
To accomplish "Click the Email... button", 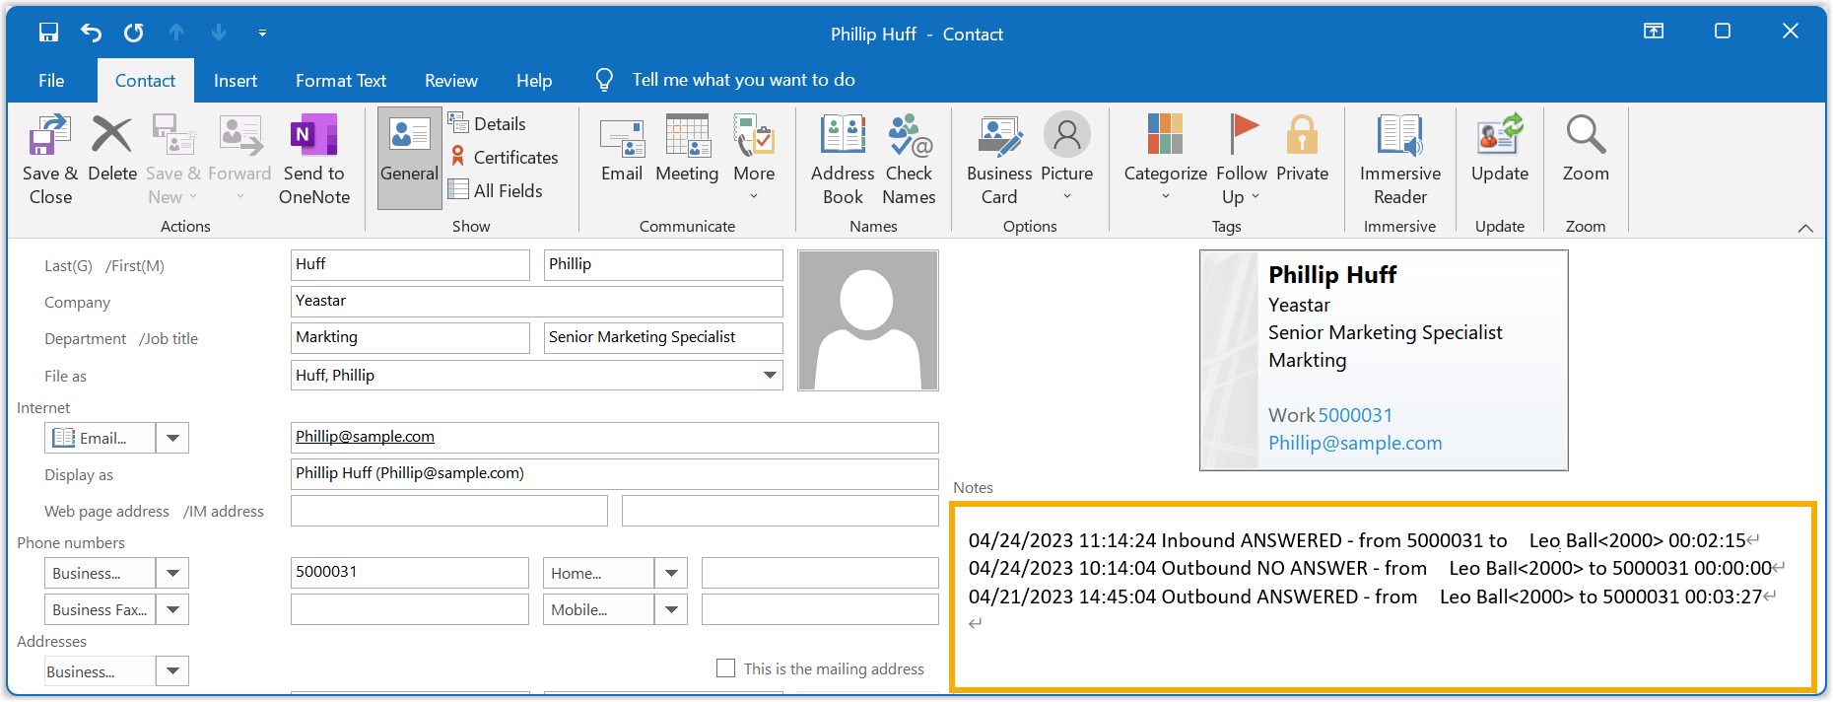I will [101, 438].
